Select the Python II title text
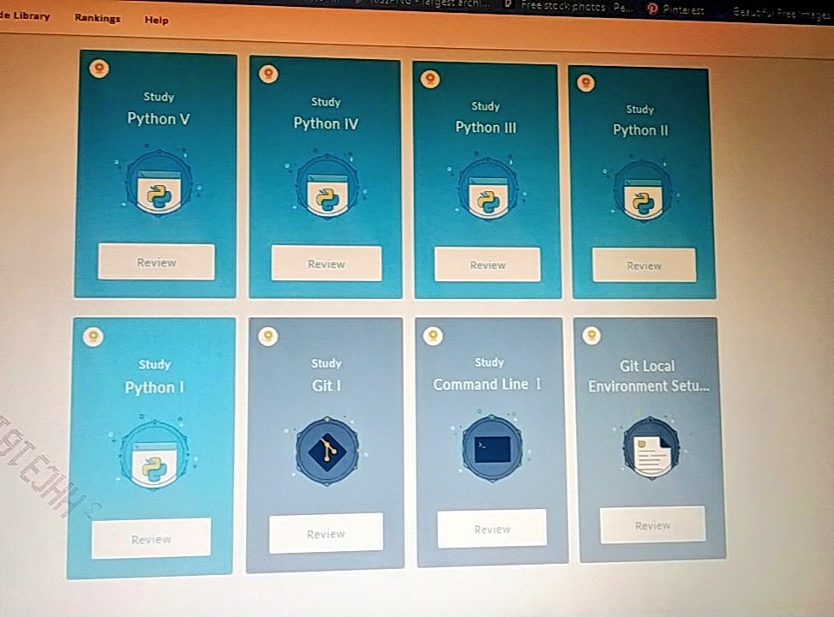834x617 pixels. 640,129
